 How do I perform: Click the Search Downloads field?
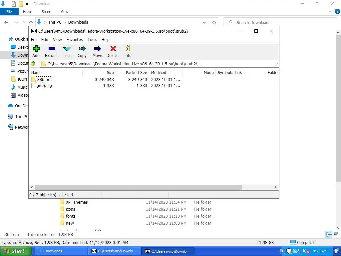click(x=280, y=22)
